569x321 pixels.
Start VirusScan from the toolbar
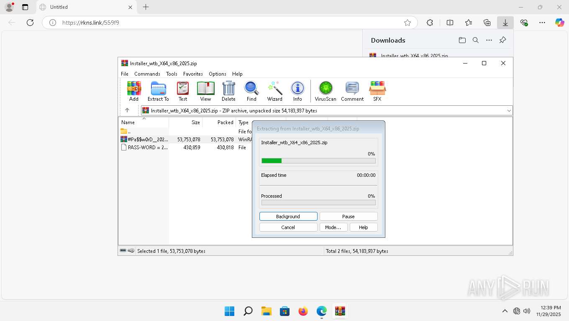[x=326, y=91]
